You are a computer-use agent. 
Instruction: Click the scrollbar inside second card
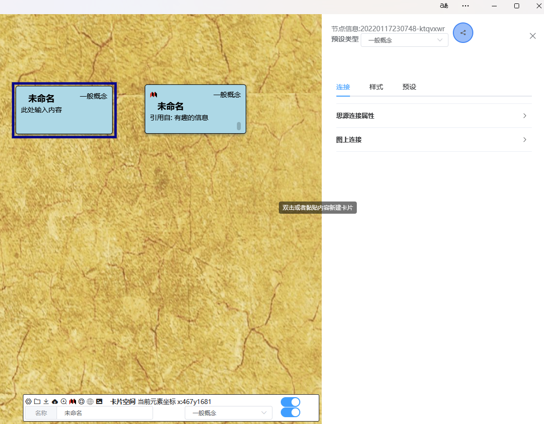pos(239,126)
